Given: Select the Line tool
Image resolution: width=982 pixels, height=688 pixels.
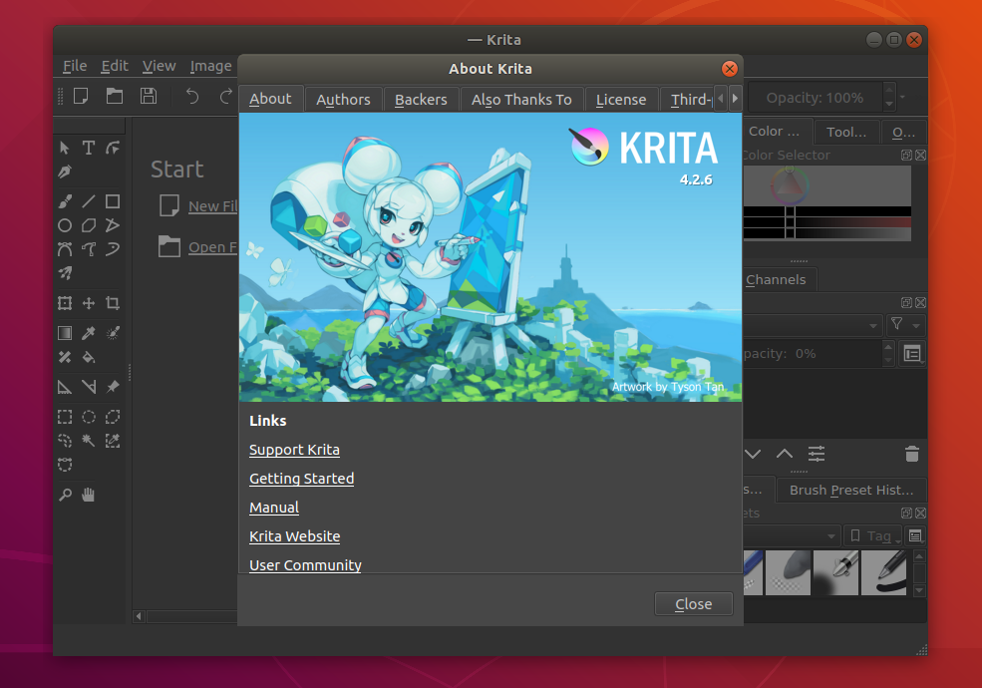Looking at the screenshot, I should point(89,201).
